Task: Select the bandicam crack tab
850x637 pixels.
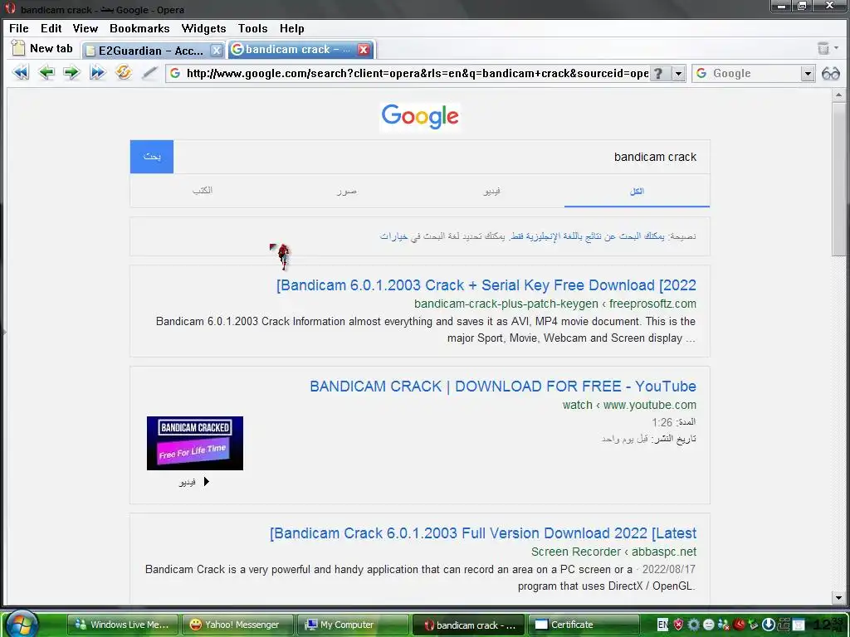Action: 301,49
